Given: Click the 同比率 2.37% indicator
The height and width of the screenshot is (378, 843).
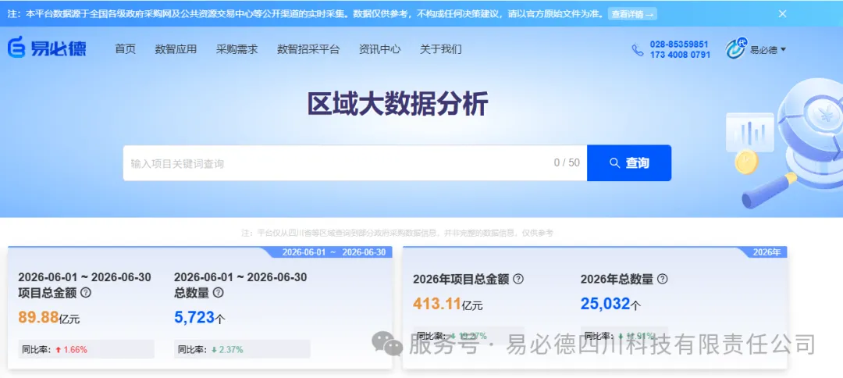Looking at the screenshot, I should tap(242, 349).
